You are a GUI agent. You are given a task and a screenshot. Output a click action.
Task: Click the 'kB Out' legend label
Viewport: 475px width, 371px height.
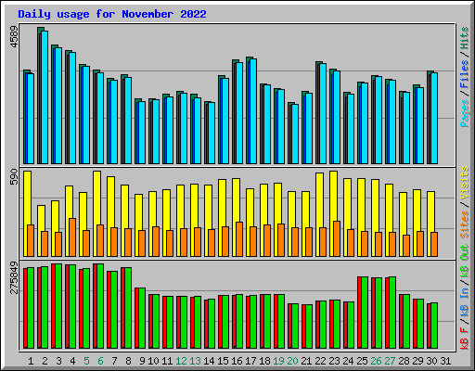click(464, 262)
